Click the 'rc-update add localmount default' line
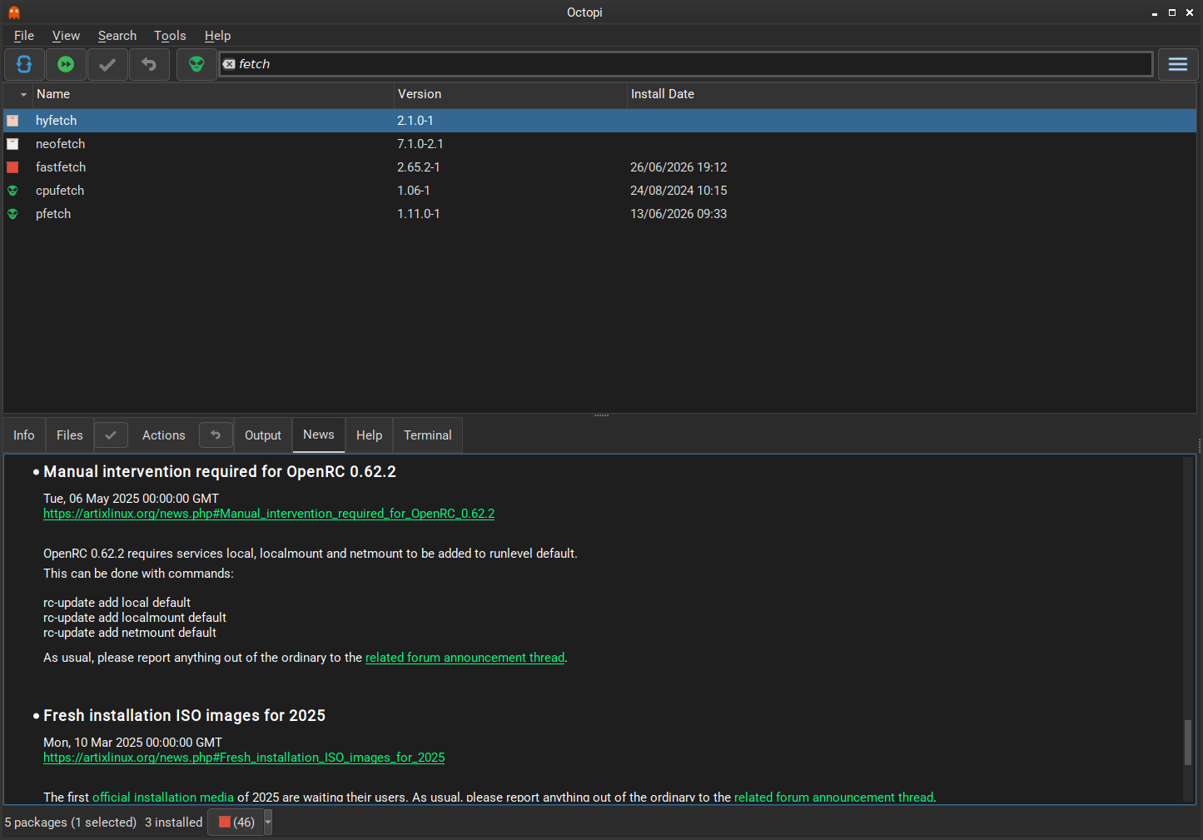This screenshot has width=1203, height=840. (x=135, y=618)
